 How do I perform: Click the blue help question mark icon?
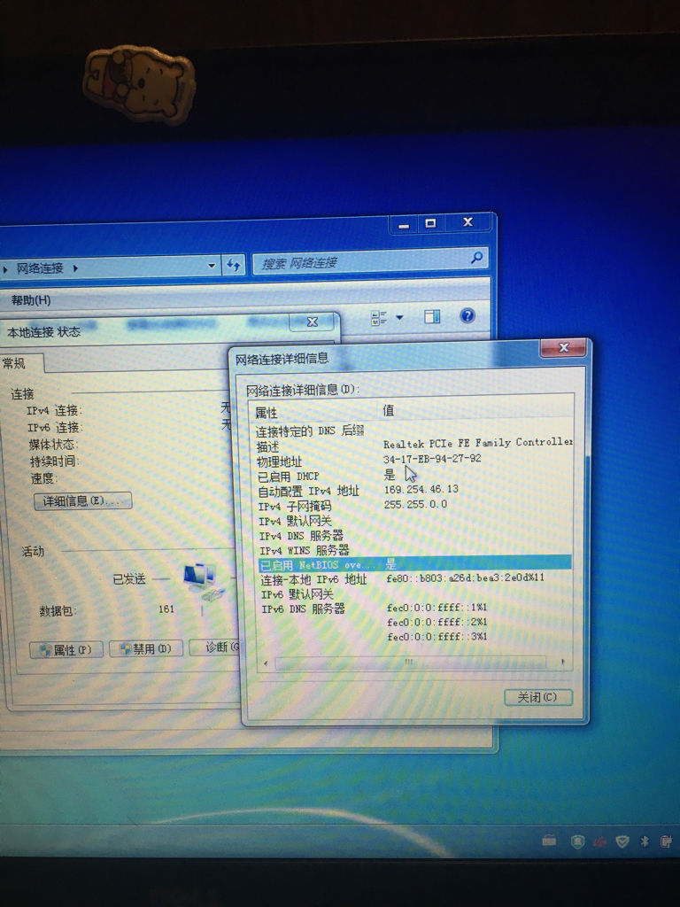click(x=467, y=315)
